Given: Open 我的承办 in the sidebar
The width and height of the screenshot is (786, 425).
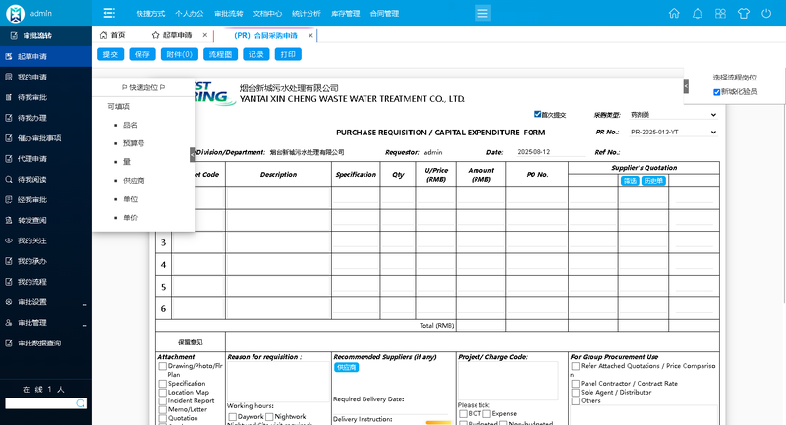Looking at the screenshot, I should (46, 261).
